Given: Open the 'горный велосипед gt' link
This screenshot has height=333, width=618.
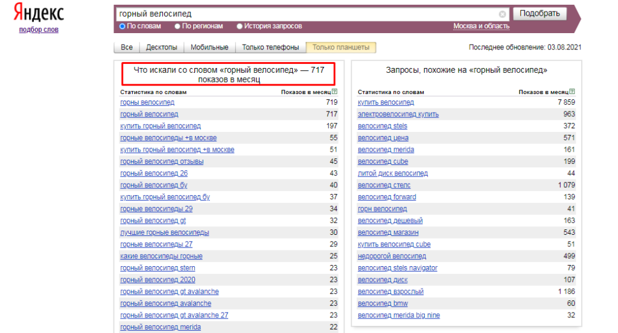Looking at the screenshot, I should tap(153, 220).
